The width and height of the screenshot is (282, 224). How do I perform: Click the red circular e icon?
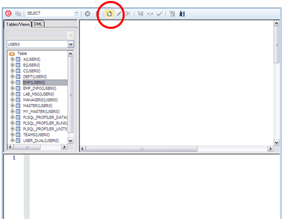9,14
